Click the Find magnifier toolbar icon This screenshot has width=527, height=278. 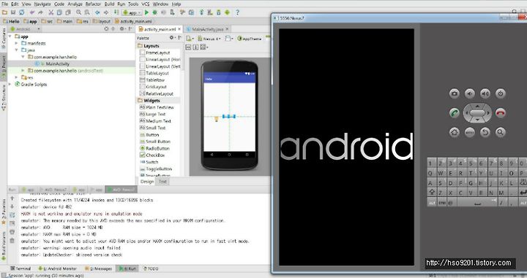78,12
